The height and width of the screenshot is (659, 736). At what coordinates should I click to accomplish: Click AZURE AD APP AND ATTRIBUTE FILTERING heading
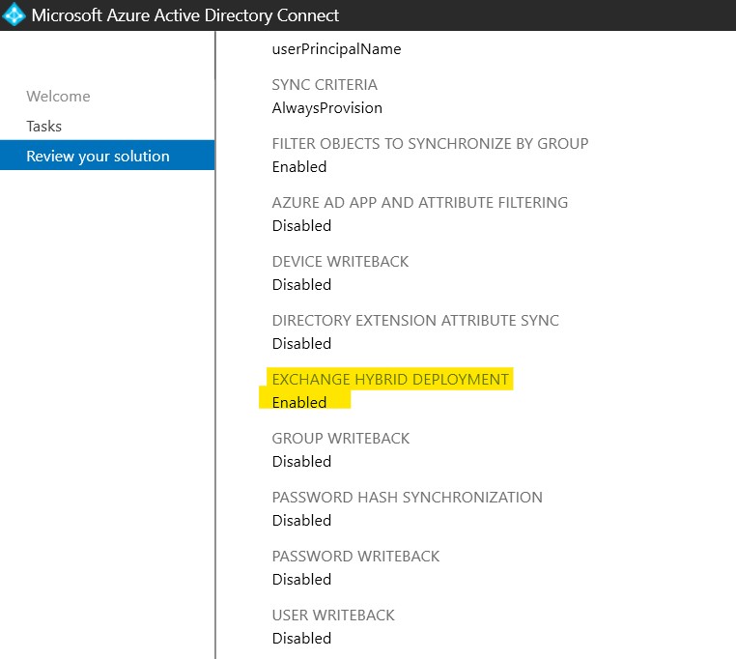[420, 203]
